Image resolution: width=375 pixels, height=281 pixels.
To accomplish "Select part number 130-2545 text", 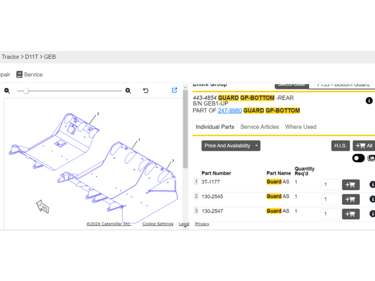I will pos(212,196).
